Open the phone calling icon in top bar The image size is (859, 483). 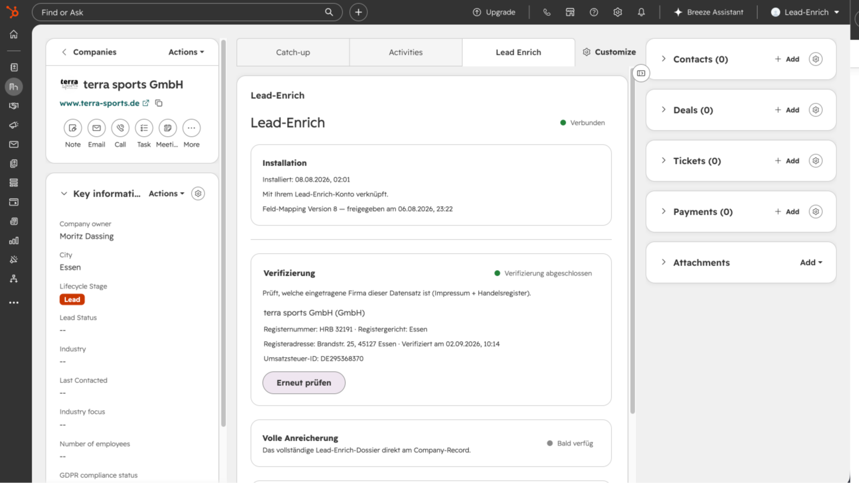[546, 12]
